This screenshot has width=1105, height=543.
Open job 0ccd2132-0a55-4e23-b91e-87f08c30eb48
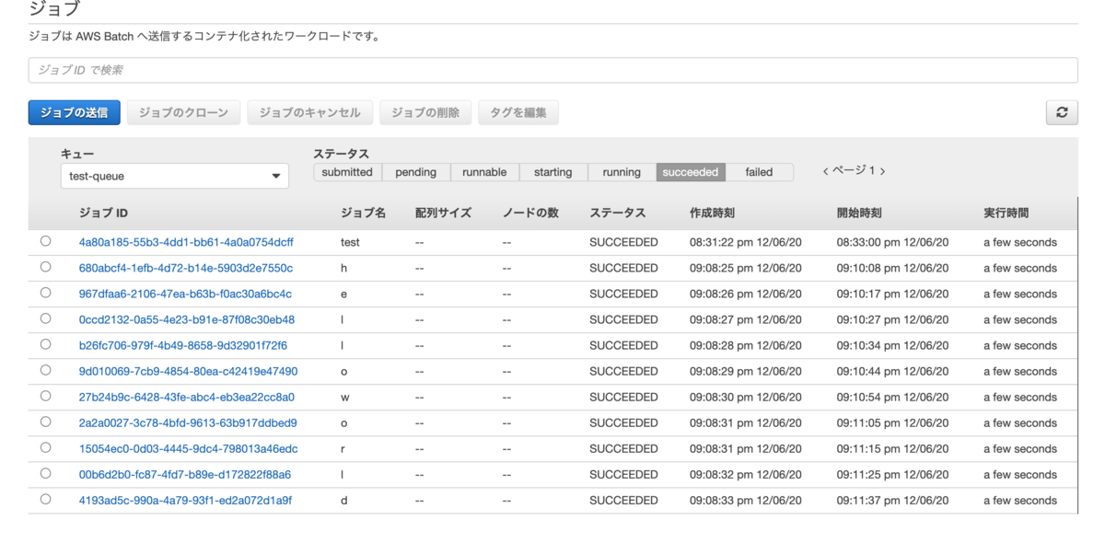(x=187, y=319)
